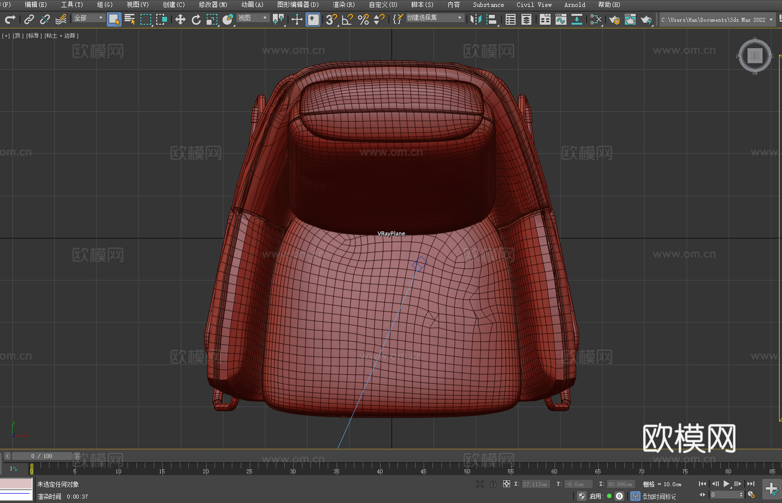Click the Redo arrow icon
Image resolution: width=782 pixels, height=503 pixels.
(10, 19)
